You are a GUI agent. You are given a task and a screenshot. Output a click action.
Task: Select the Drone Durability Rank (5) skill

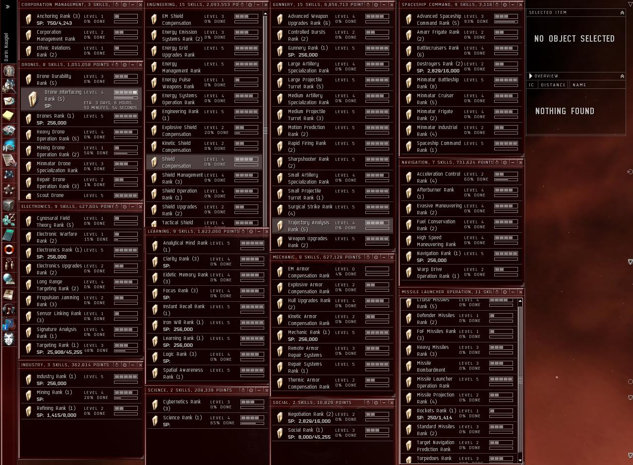pos(81,79)
